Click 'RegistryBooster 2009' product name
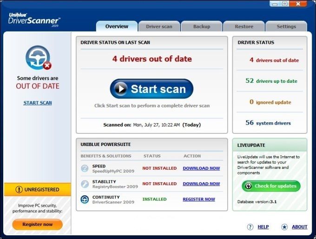Image resolution: width=316 pixels, height=239 pixels. [115, 187]
